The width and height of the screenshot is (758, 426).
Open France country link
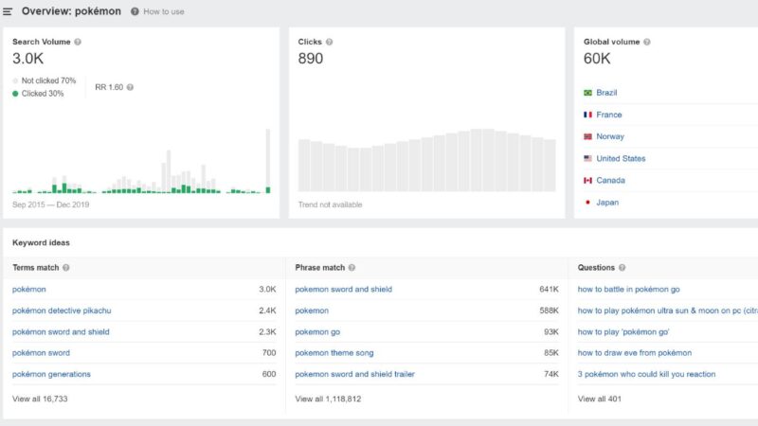click(608, 115)
